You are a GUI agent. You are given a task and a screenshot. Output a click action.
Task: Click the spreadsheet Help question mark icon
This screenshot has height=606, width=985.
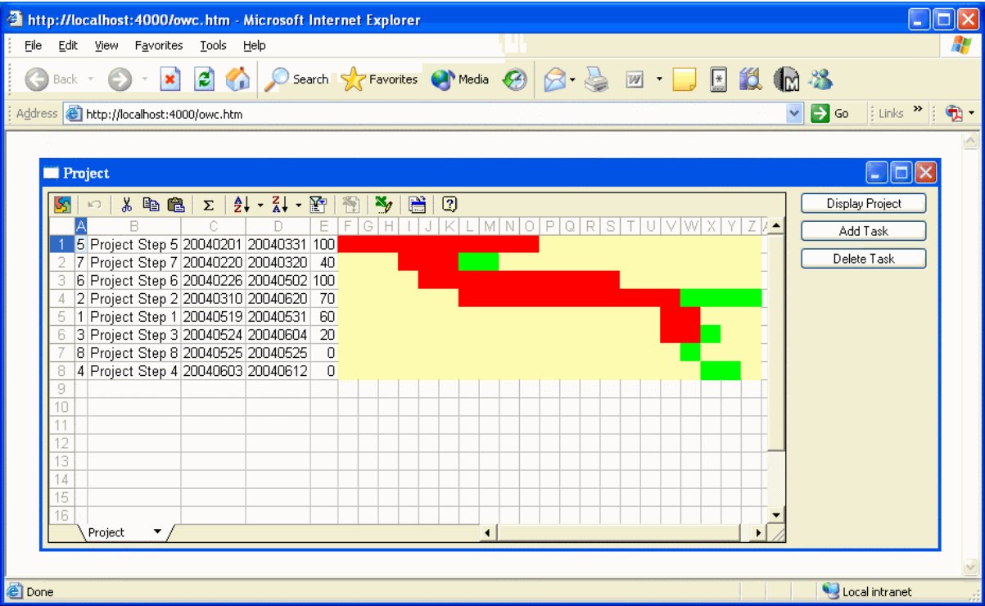tap(449, 205)
